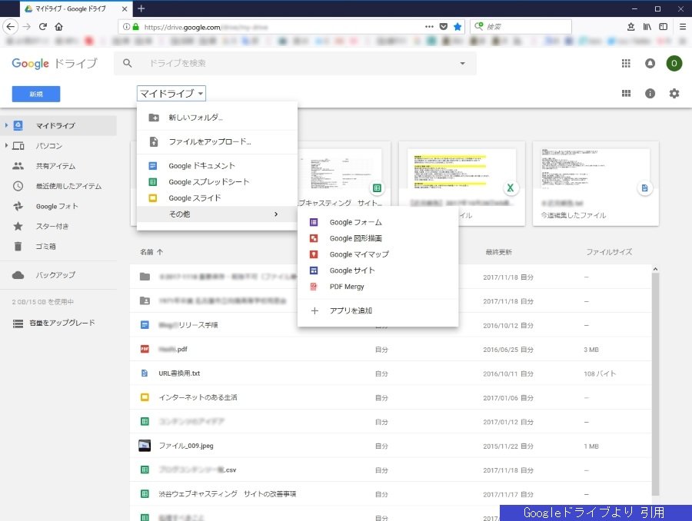Screen dimensions: 692x521
Task: Choose 新しいフォルダ in the dropdown menu
Action: (217, 118)
